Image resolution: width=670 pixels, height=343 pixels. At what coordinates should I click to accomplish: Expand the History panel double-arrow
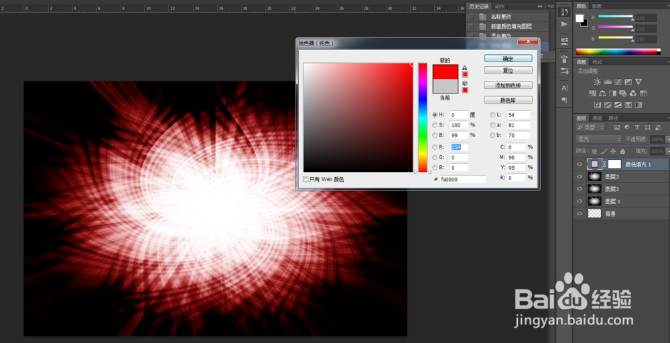coord(540,6)
